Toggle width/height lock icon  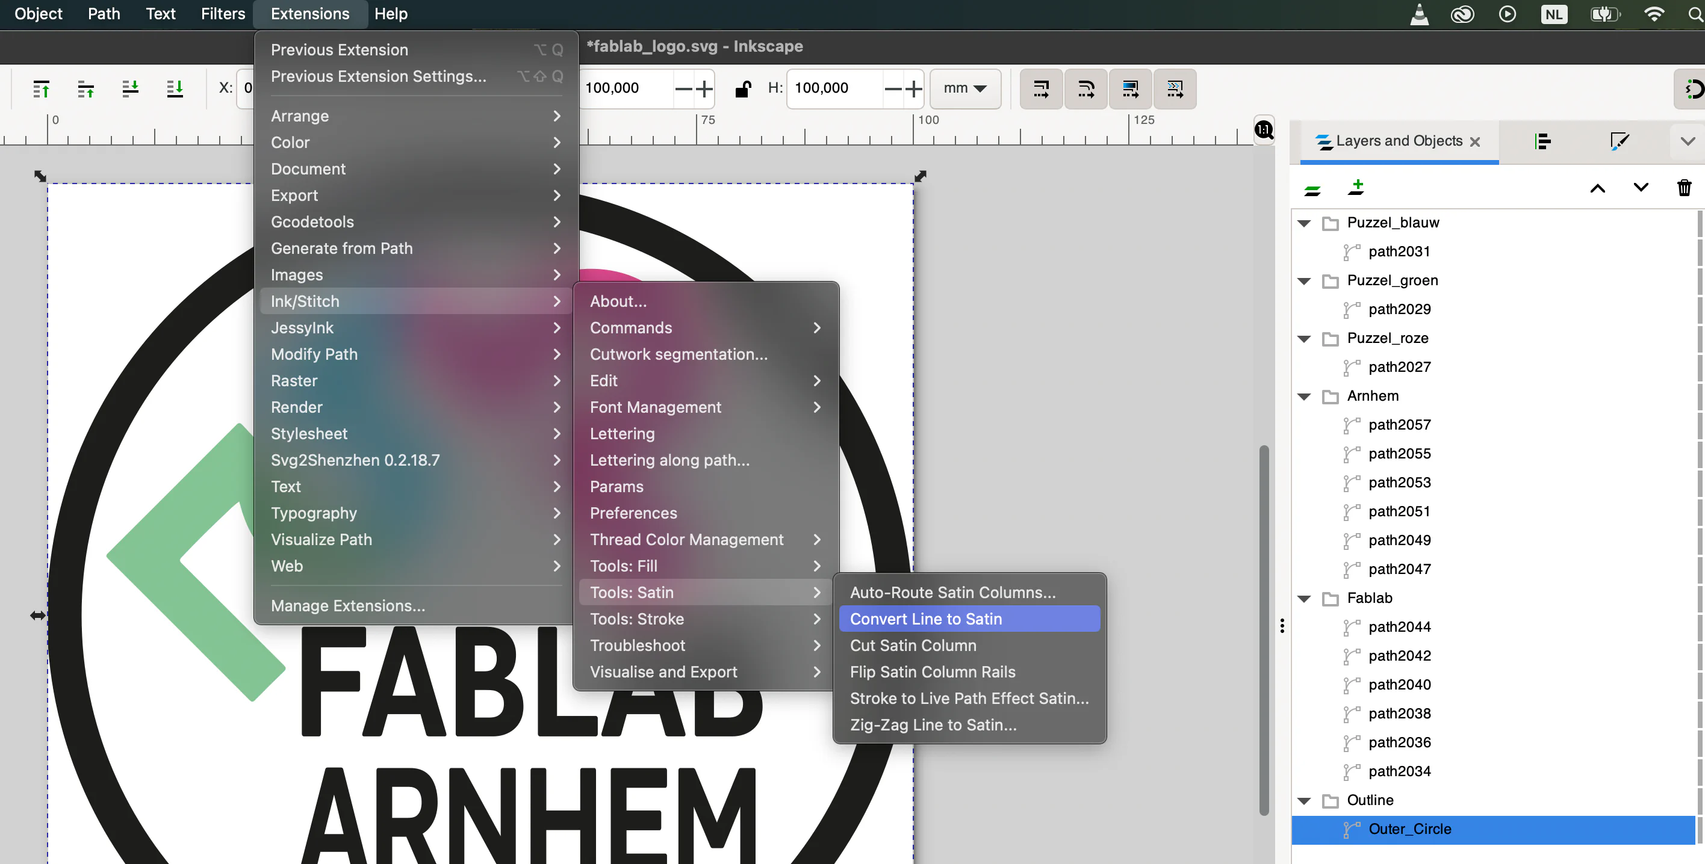pyautogui.click(x=743, y=88)
